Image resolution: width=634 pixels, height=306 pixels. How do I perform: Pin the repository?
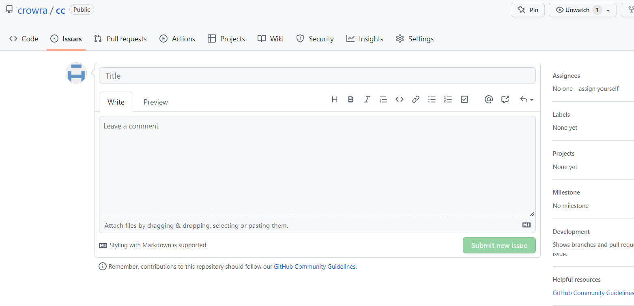527,10
